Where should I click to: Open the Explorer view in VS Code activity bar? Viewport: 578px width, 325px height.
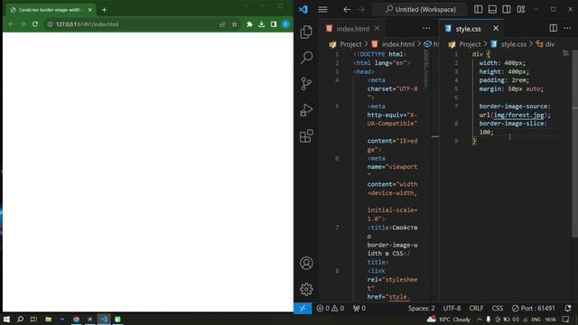[x=306, y=32]
